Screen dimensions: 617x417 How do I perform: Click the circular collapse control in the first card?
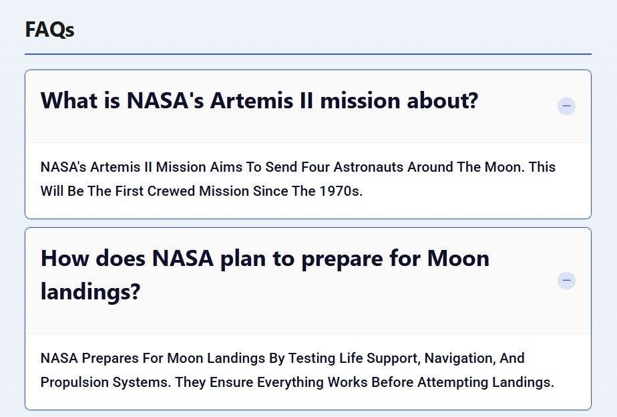tap(566, 106)
